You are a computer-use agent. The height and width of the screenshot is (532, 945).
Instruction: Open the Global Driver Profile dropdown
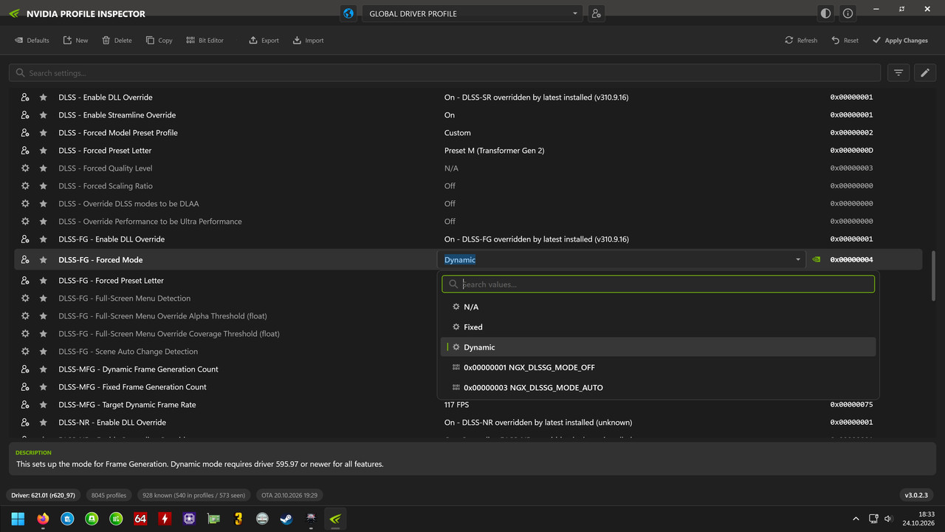click(472, 13)
